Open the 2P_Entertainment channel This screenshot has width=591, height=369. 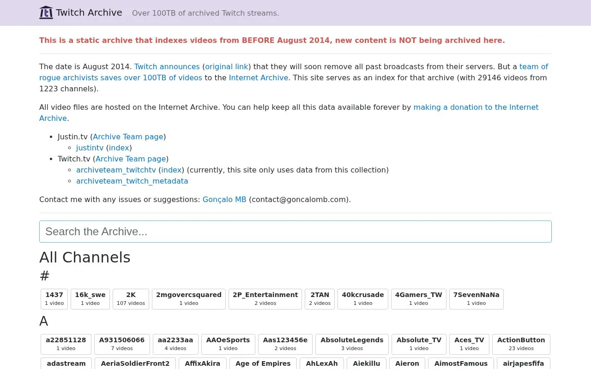point(265,299)
